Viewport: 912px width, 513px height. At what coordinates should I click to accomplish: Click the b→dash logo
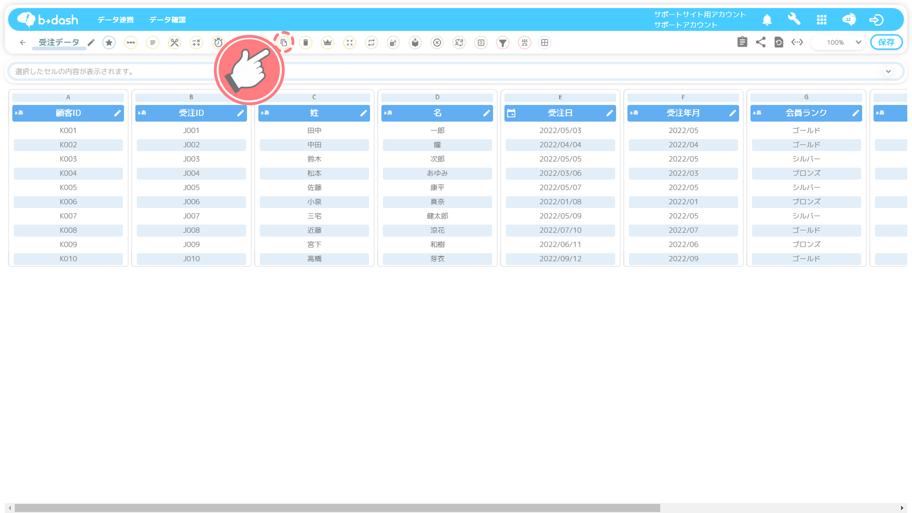click(47, 20)
